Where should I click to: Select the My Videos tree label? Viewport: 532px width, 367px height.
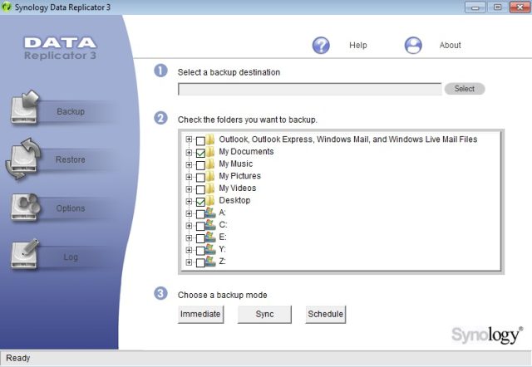coord(238,188)
